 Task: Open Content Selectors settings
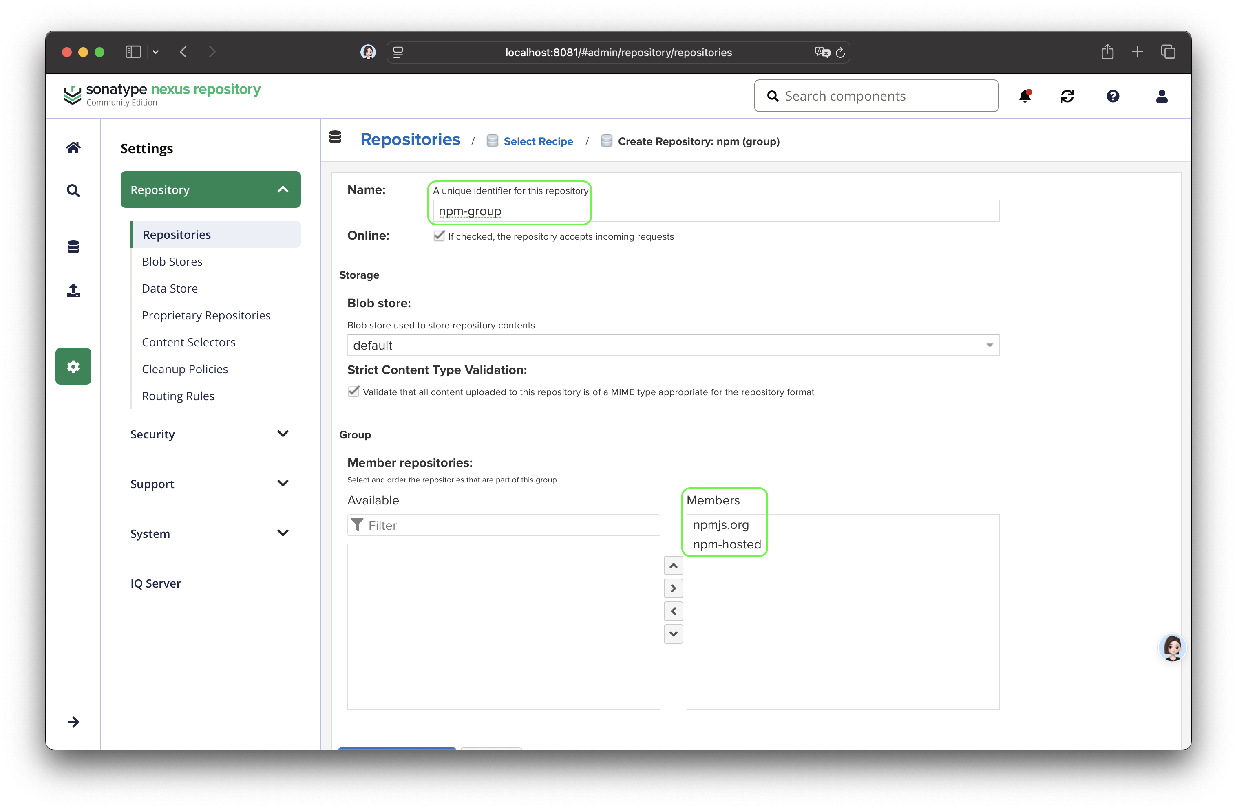189,342
